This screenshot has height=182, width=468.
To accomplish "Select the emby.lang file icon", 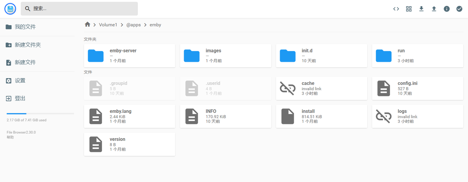I will [96, 116].
